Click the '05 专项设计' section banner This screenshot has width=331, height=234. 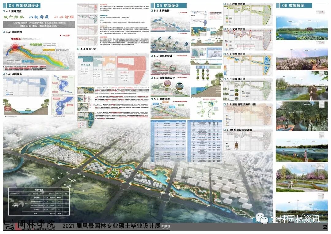coord(168,6)
